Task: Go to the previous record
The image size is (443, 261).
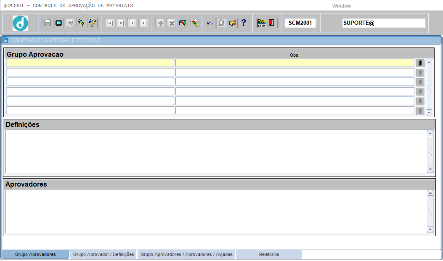Action: 121,23
